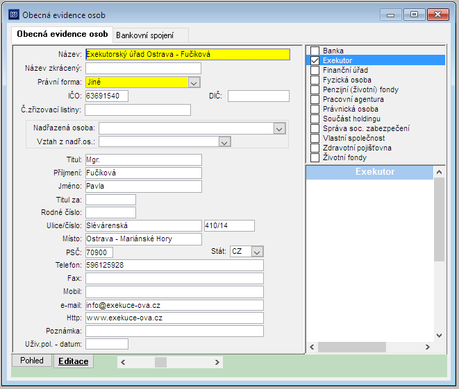Select the Obecná evidence osob tab
This screenshot has height=389, width=459.
(x=62, y=34)
